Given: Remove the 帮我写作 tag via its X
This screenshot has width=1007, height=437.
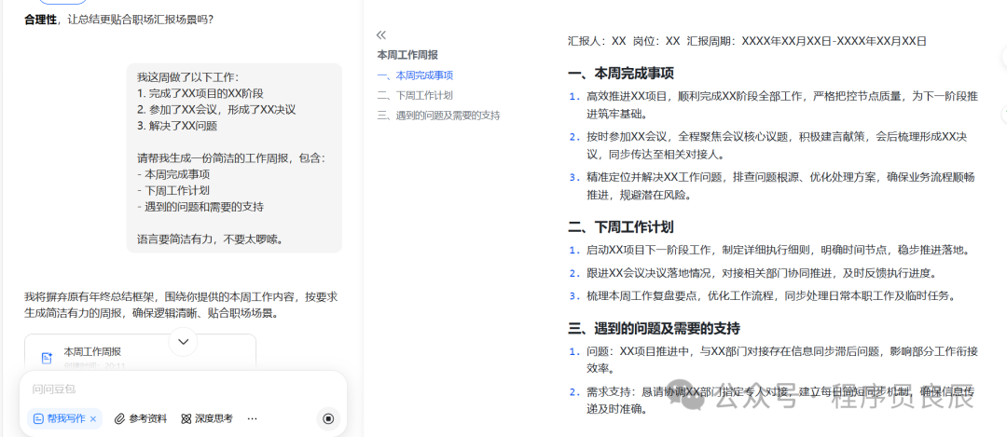Looking at the screenshot, I should (x=93, y=418).
